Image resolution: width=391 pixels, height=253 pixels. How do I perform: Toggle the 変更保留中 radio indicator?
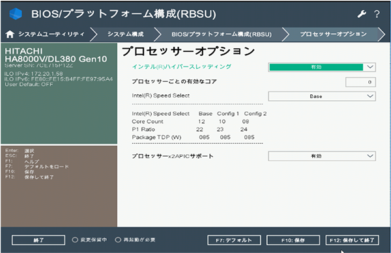click(75, 240)
